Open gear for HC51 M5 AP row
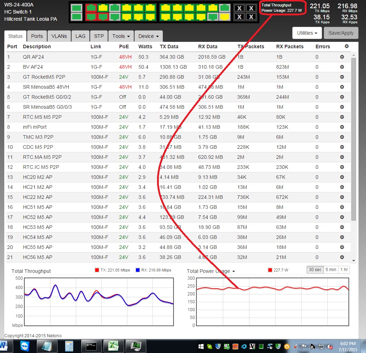This screenshot has width=366, height=353. (342, 207)
